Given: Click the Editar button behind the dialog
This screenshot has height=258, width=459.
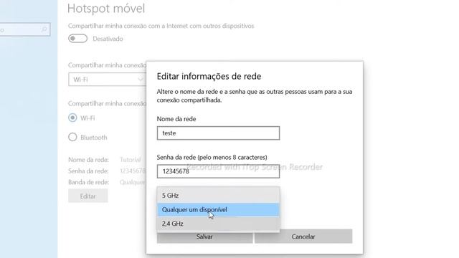Looking at the screenshot, I should click(87, 196).
